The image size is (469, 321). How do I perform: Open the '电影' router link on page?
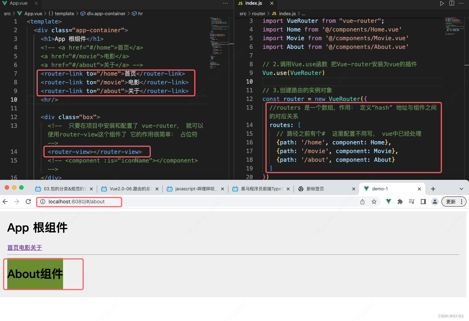pyautogui.click(x=25, y=248)
